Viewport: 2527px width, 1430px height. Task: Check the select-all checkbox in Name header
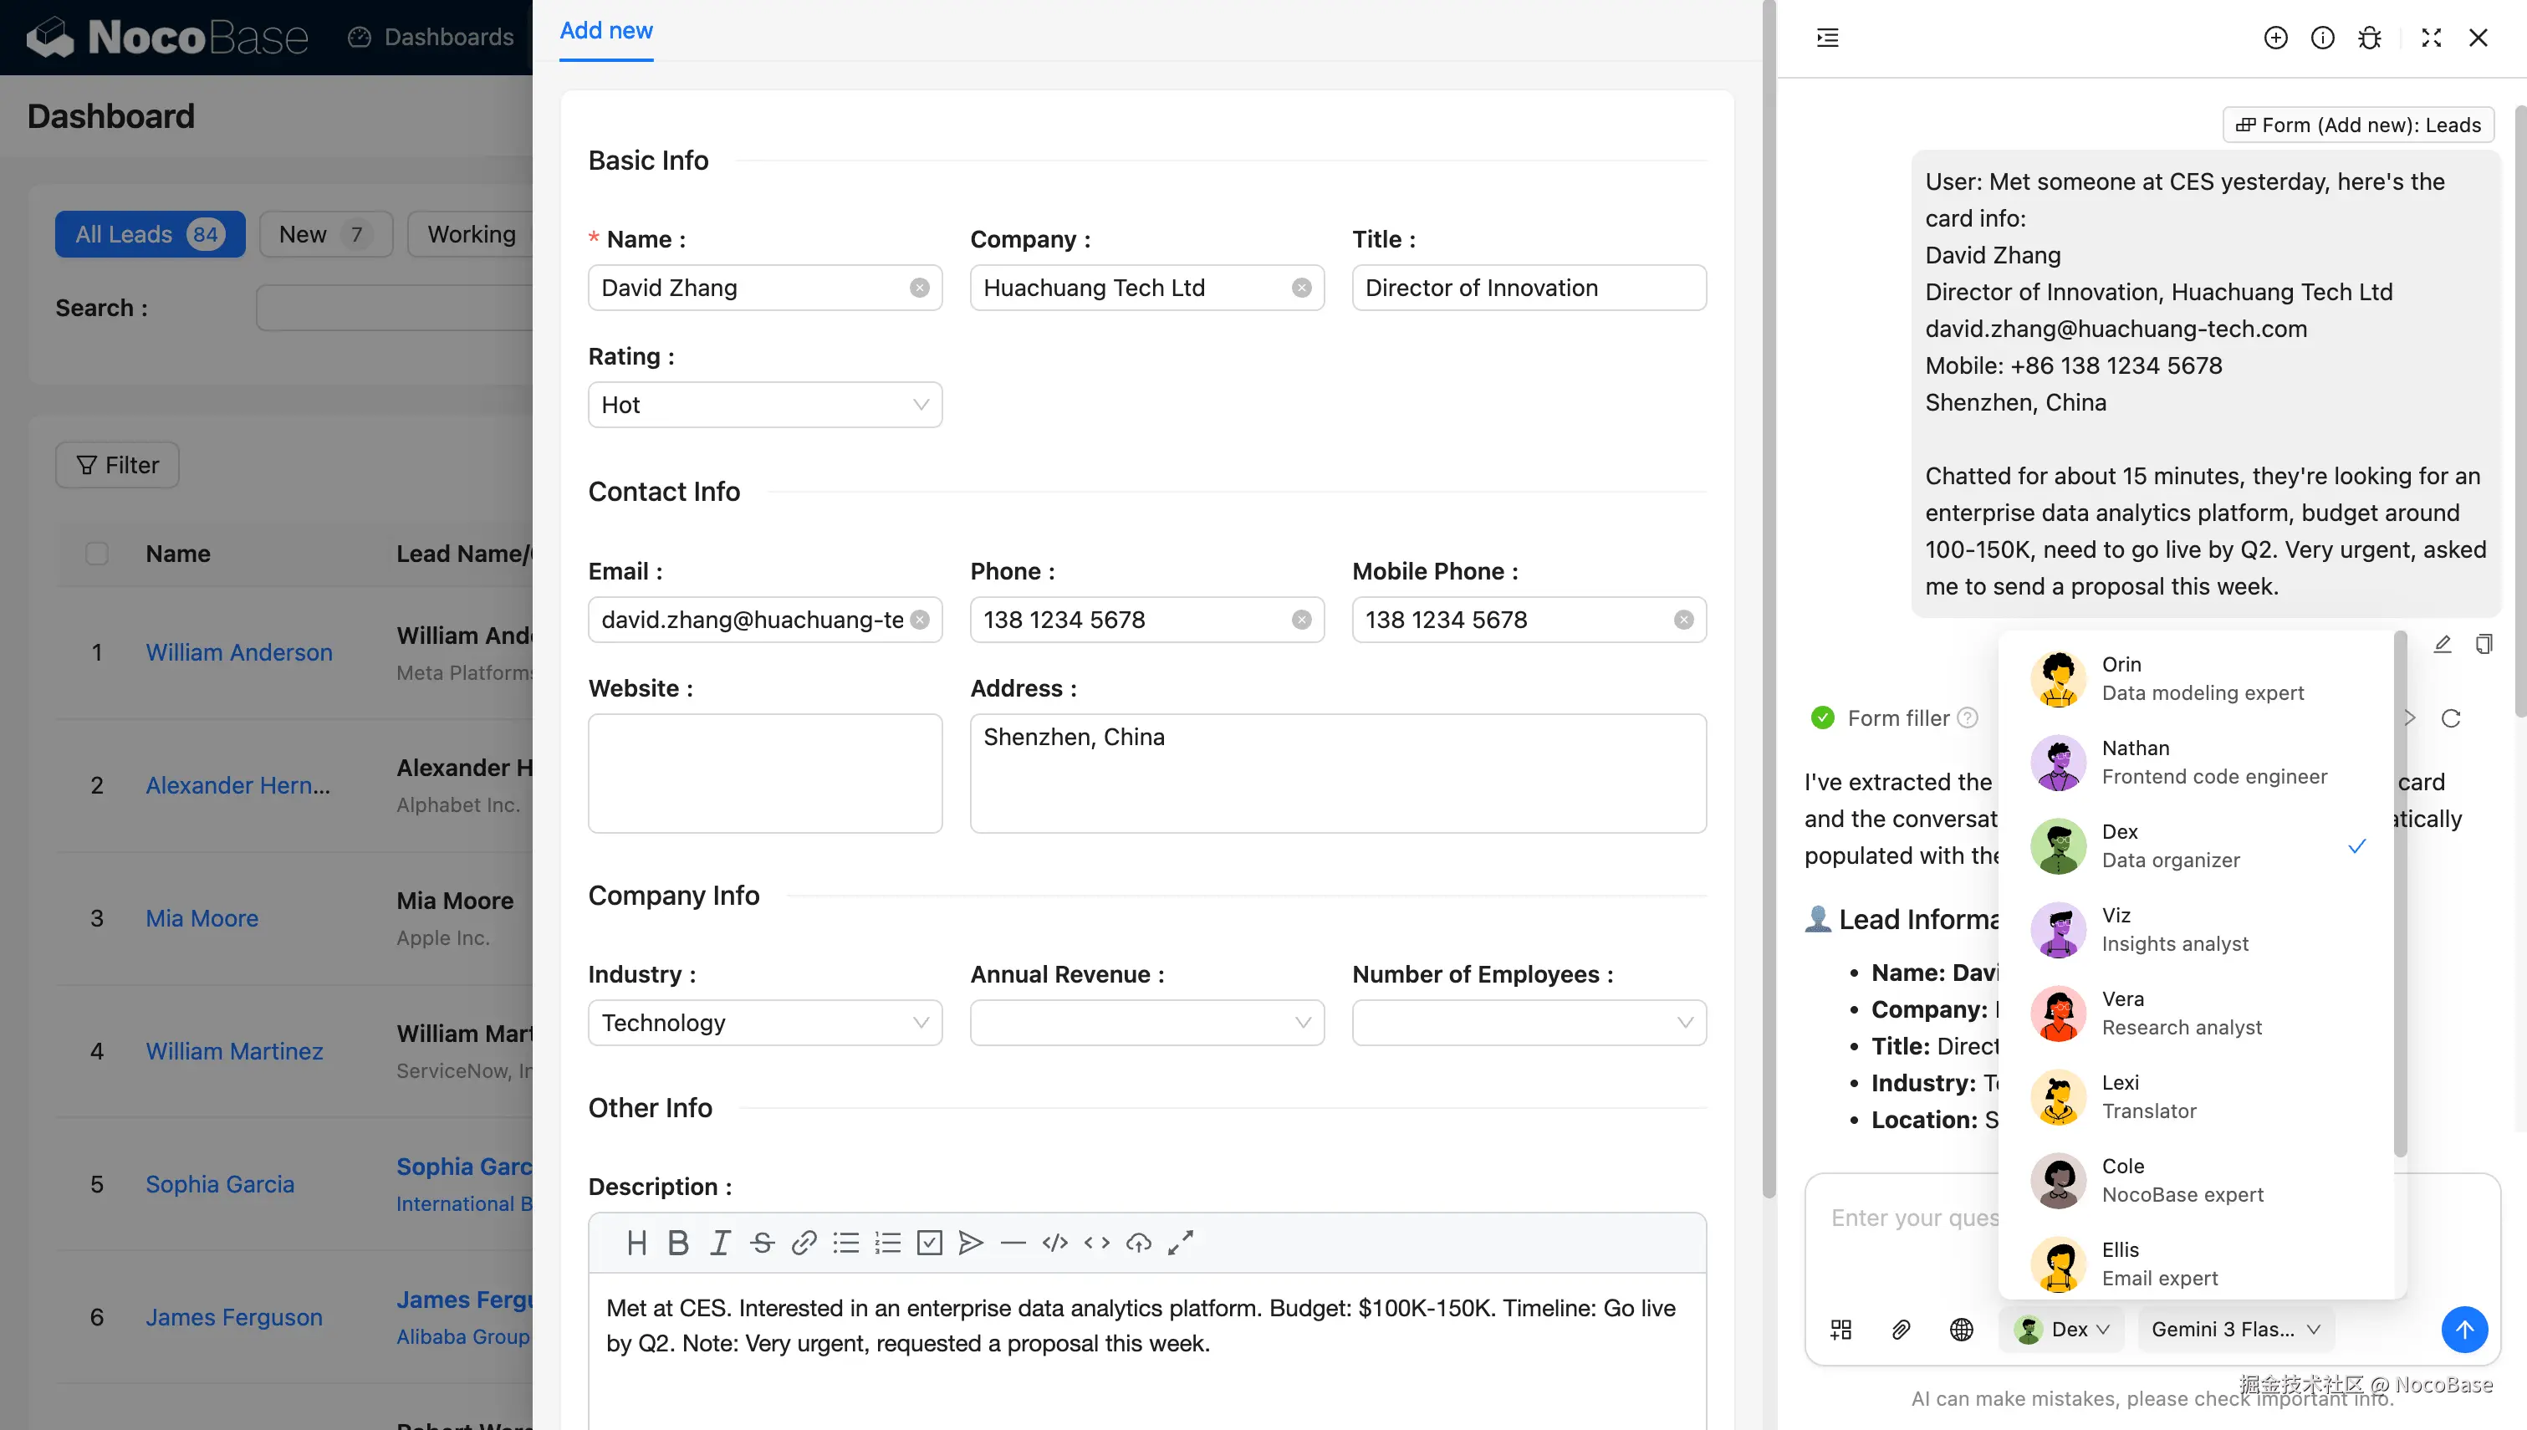pyautogui.click(x=96, y=553)
